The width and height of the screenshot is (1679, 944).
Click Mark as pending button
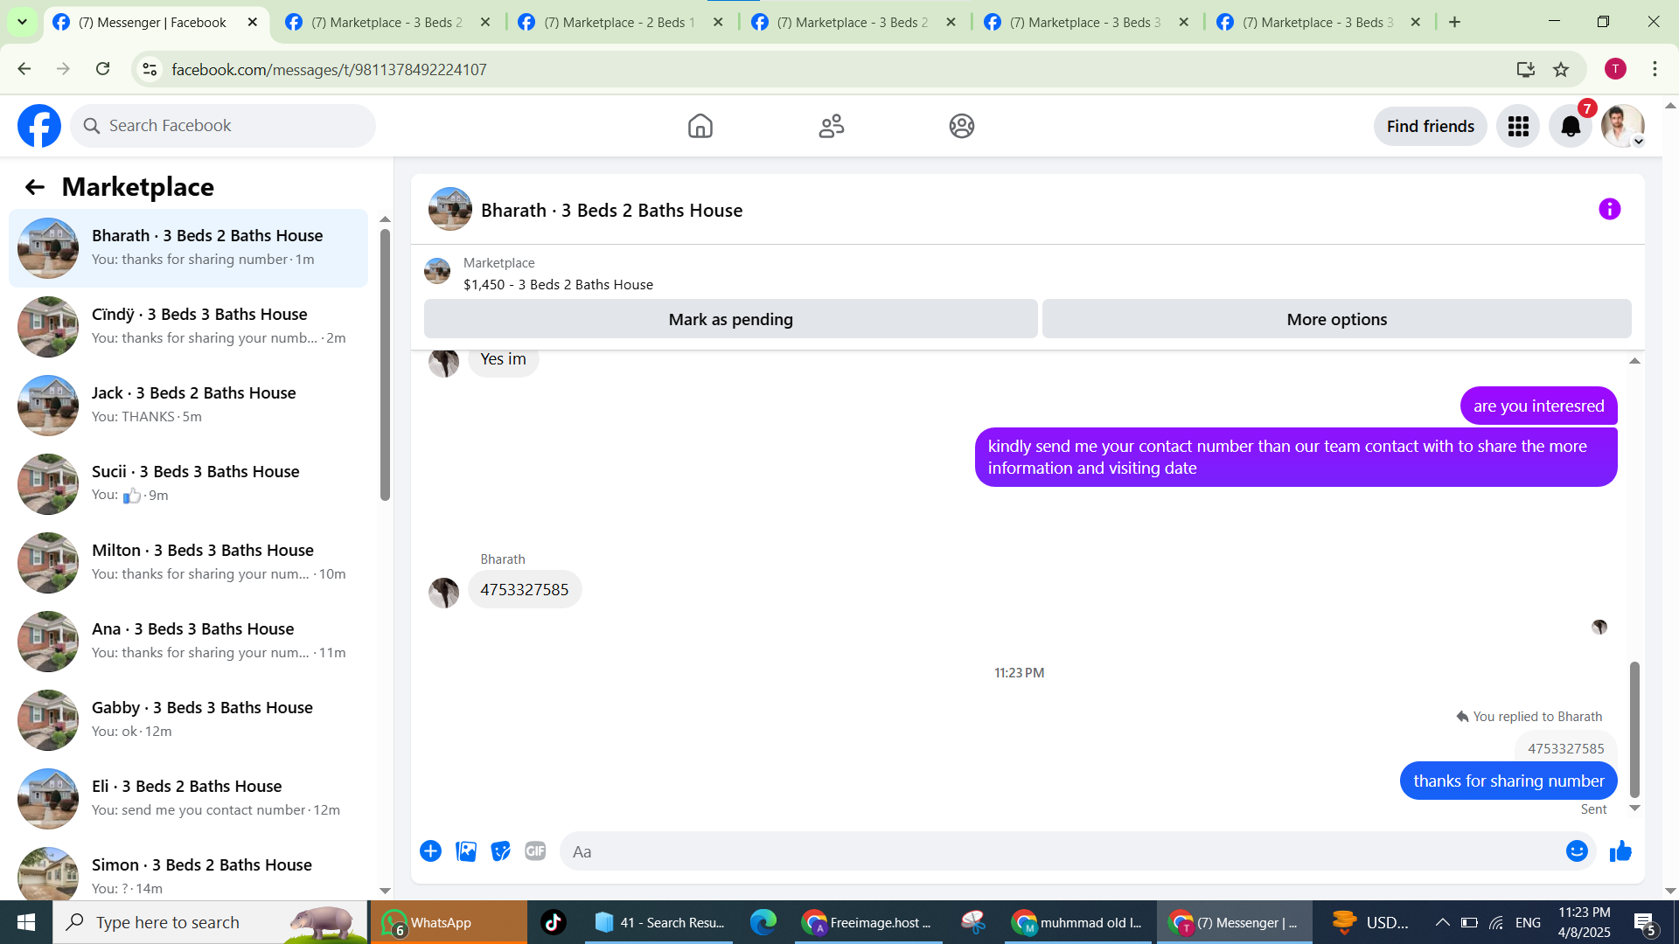(730, 319)
